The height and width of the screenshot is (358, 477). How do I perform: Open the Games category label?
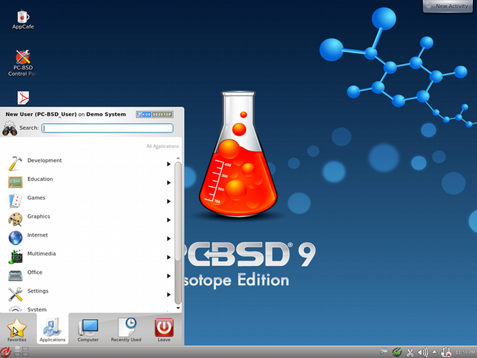coord(36,198)
